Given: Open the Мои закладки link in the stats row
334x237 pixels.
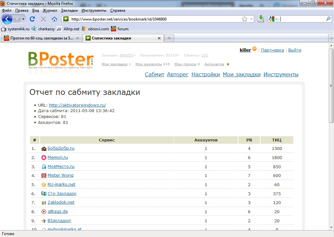Looking at the screenshot, I should coord(114,64).
